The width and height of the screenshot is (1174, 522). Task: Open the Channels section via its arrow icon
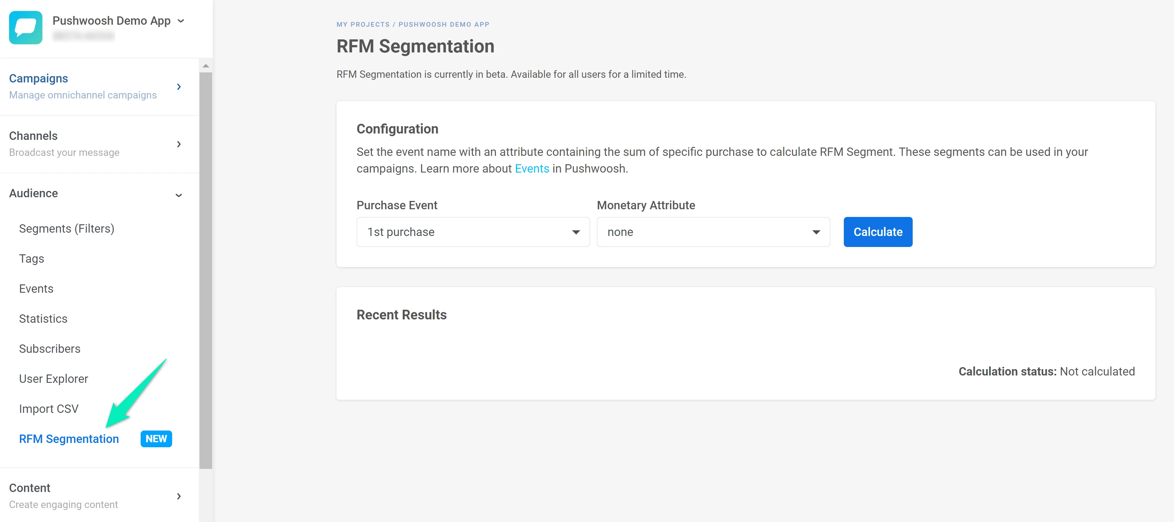179,144
